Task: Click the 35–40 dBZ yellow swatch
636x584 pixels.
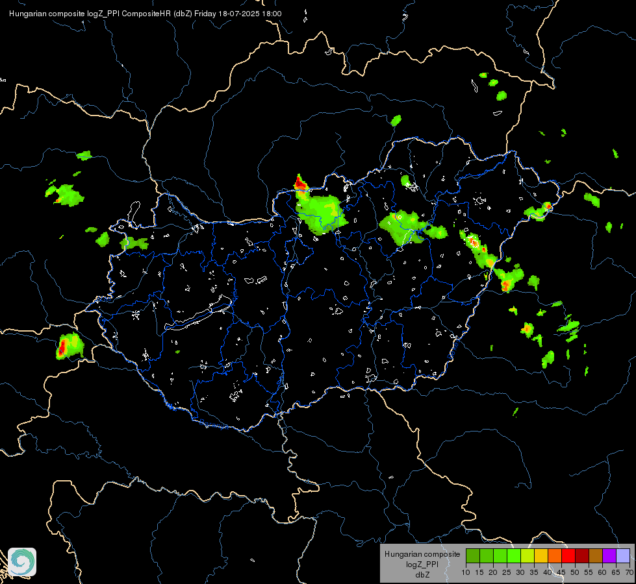Action: coord(541,555)
